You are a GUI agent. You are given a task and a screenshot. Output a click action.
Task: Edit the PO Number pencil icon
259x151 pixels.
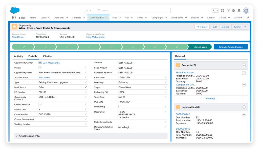[x=85, y=92]
